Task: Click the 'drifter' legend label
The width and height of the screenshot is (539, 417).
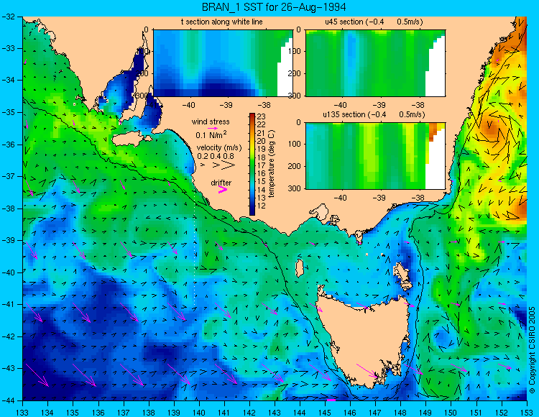Action: (x=221, y=183)
